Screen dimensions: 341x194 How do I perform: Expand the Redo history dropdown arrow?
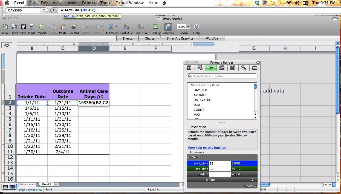tap(102, 27)
